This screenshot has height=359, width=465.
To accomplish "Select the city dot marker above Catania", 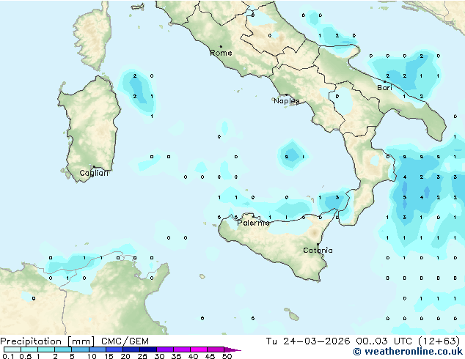I will coord(318,244).
